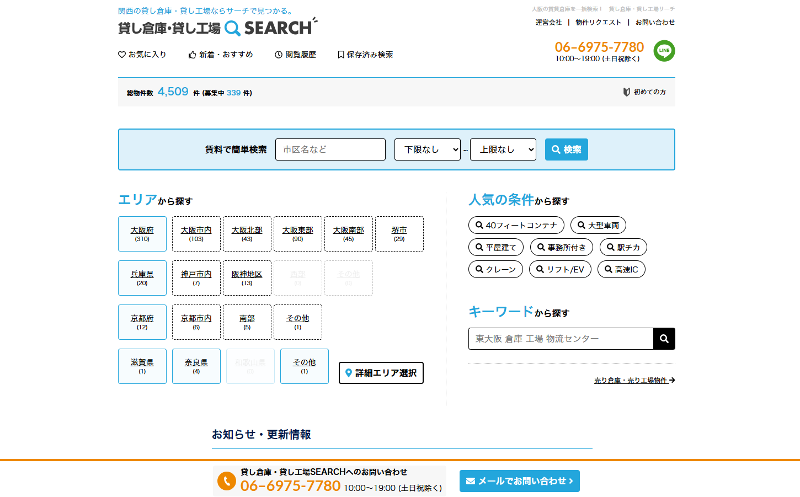Image resolution: width=800 pixels, height=497 pixels.
Task: Open 保存済み検索 via the bookmark icon
Action: coord(341,55)
